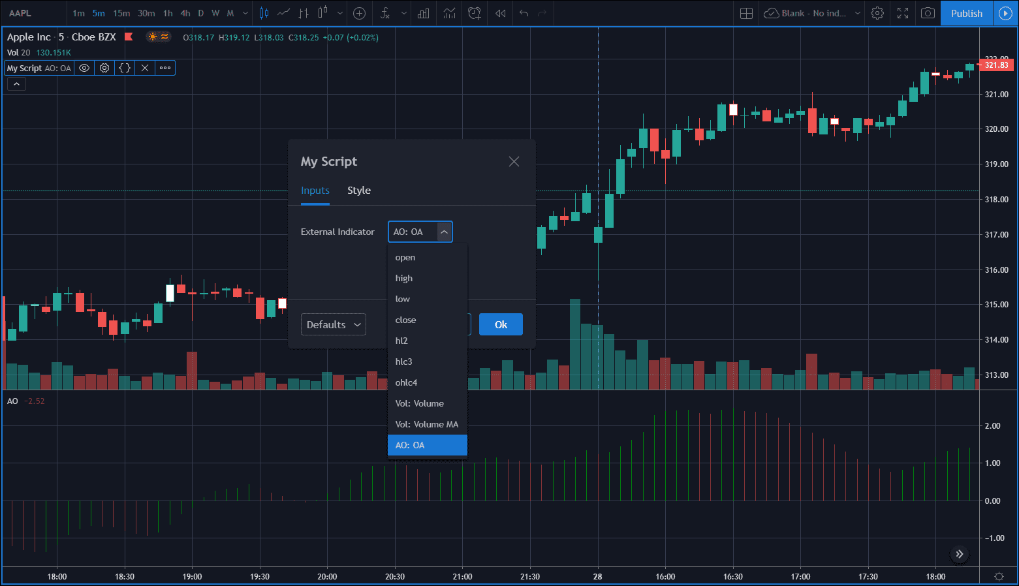Confirm settings with the Ok button
1019x586 pixels.
[501, 324]
